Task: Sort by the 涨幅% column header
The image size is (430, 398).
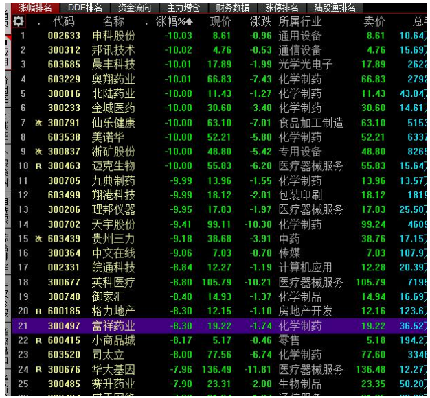Action: click(174, 21)
